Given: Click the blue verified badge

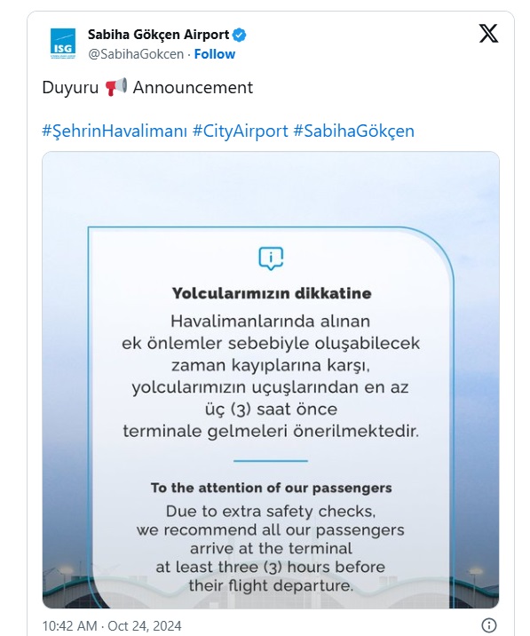Looking at the screenshot, I should 239,35.
